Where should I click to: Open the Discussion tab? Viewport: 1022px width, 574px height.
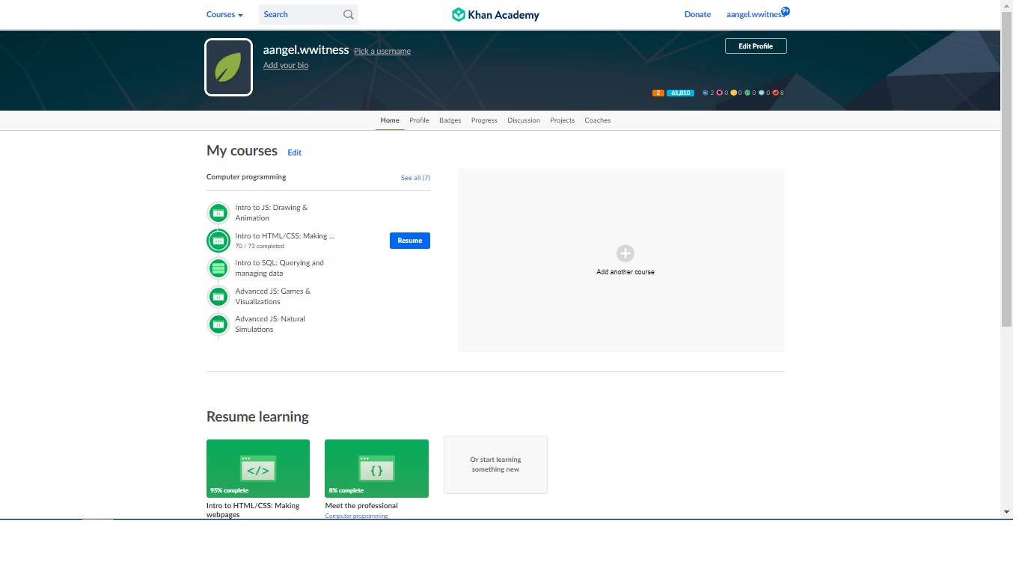pyautogui.click(x=524, y=120)
